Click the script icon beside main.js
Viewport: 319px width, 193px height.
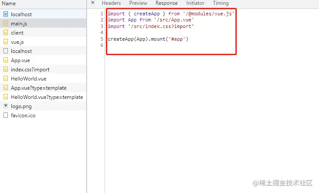point(6,23)
